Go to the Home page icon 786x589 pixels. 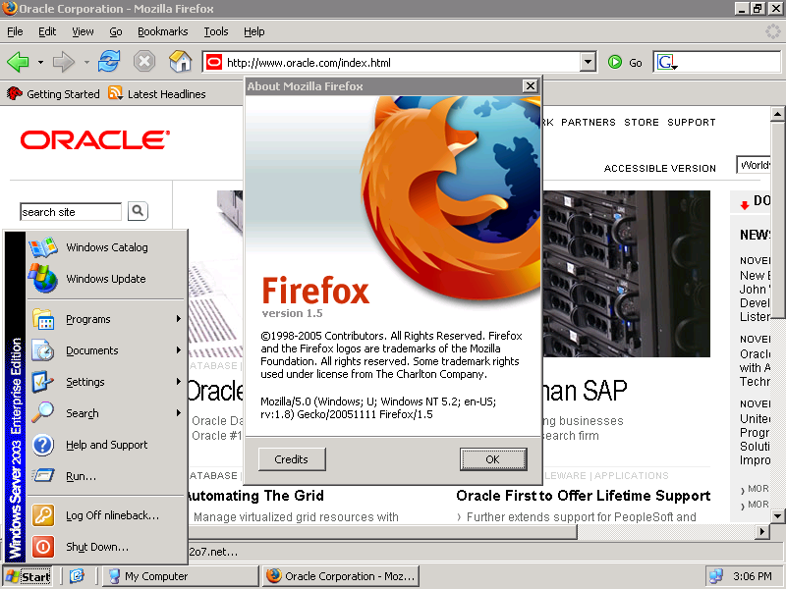click(x=180, y=62)
